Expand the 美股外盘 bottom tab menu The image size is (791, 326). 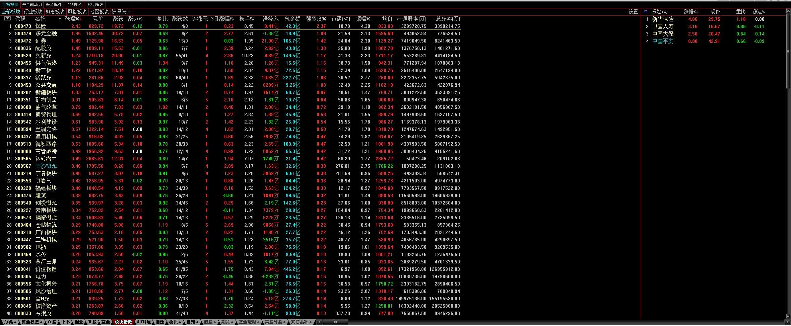click(x=275, y=322)
